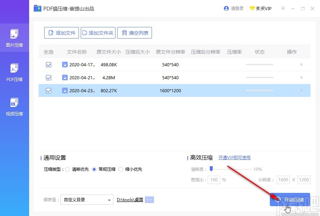Open 开通VIP即可使用 link
The width and height of the screenshot is (320, 216).
[x=234, y=158]
